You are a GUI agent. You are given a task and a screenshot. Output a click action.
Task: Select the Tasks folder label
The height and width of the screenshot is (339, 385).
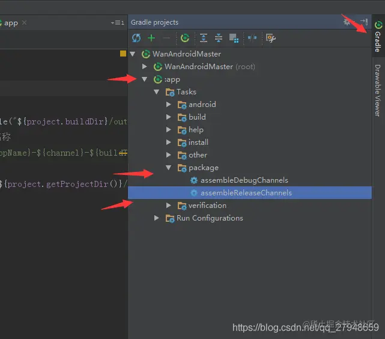tap(186, 92)
